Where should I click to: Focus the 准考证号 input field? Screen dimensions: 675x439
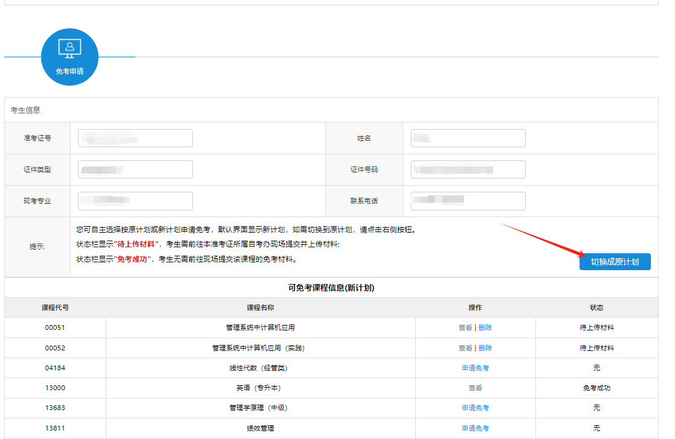(135, 138)
